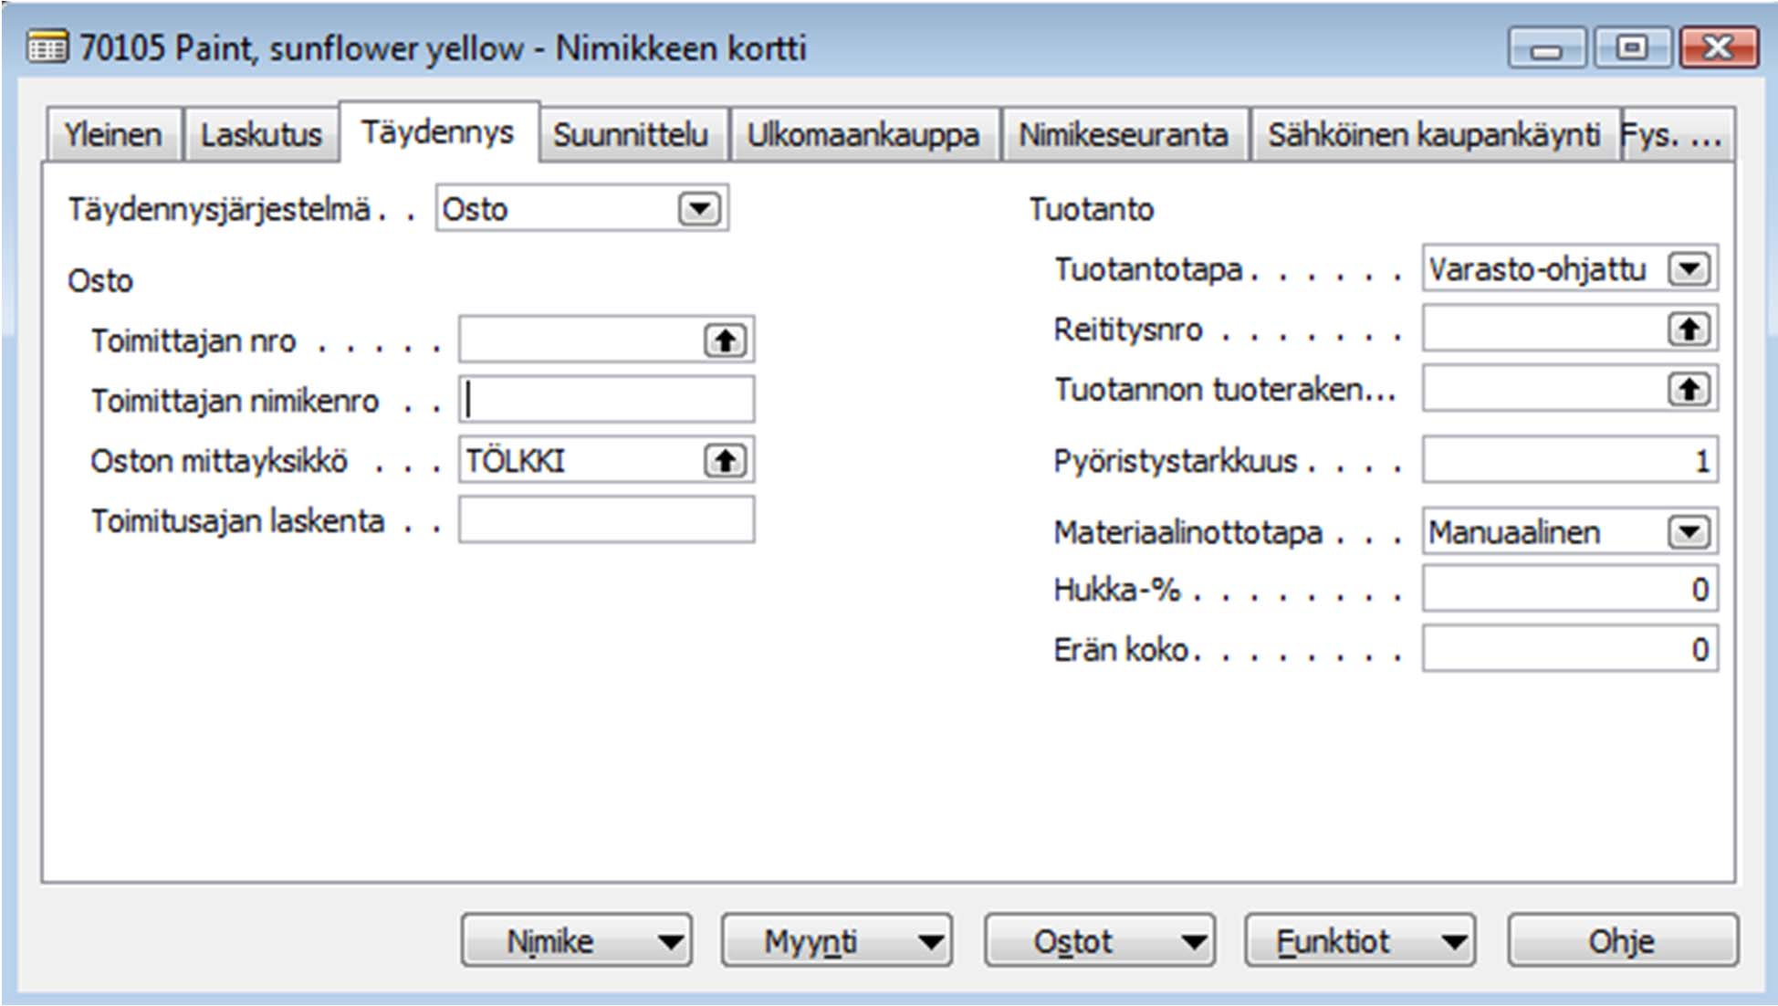1778x1006 pixels.
Task: Expand the Tuotantotapa dropdown
Action: [1689, 269]
